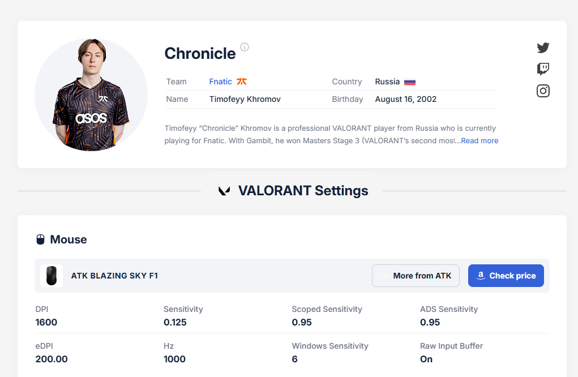Click Chronicle's player portrait photo
The height and width of the screenshot is (377, 578).
pos(91,95)
